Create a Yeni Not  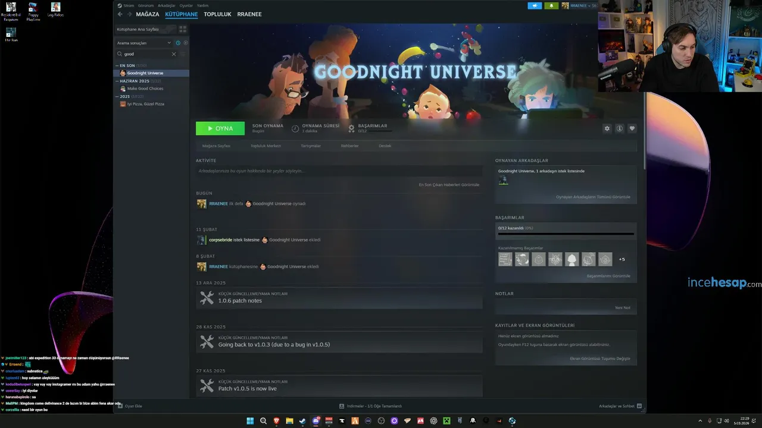622,308
